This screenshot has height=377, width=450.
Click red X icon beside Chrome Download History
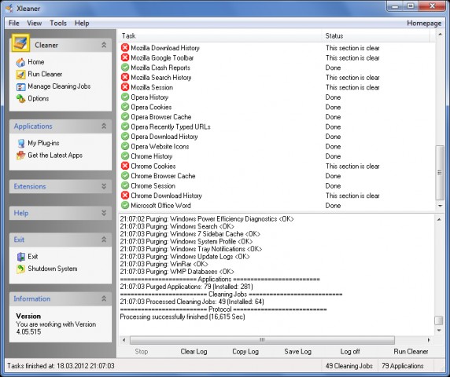[125, 196]
